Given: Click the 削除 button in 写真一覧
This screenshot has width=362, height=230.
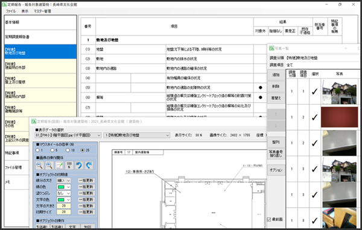Looking at the screenshot, I should 276,87.
